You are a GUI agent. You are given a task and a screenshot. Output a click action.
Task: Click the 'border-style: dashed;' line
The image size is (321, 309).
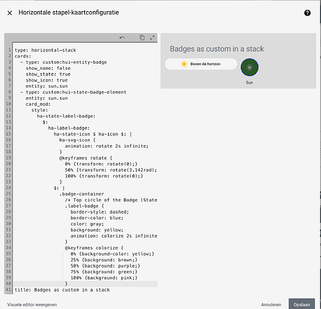100,212
